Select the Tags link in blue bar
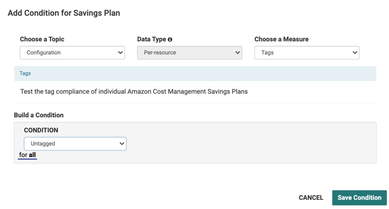Image resolution: width=389 pixels, height=209 pixels. click(x=25, y=74)
